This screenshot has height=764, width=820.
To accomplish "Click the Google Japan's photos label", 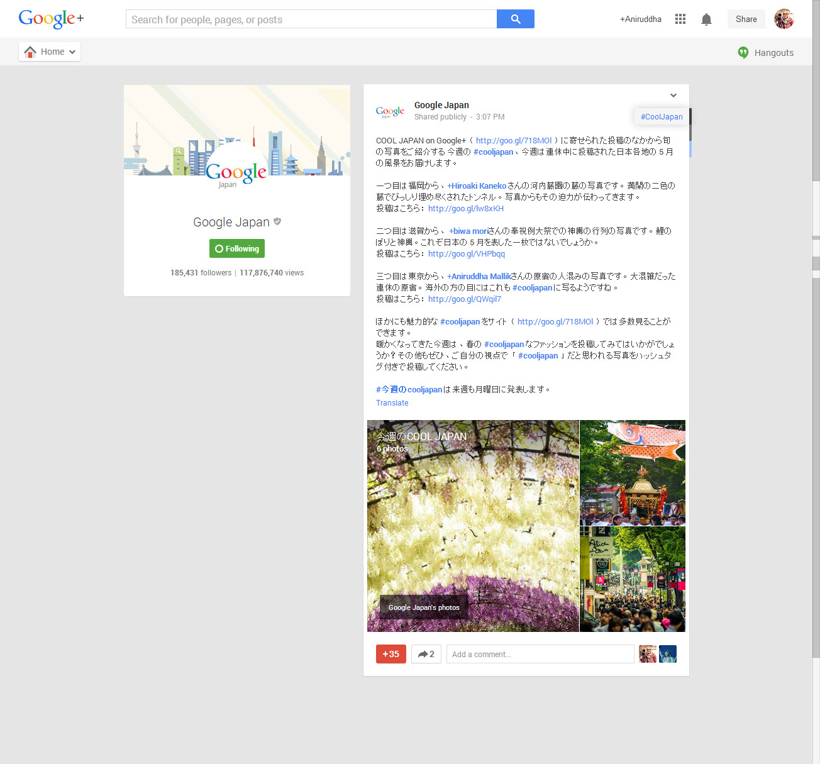I will click(424, 607).
